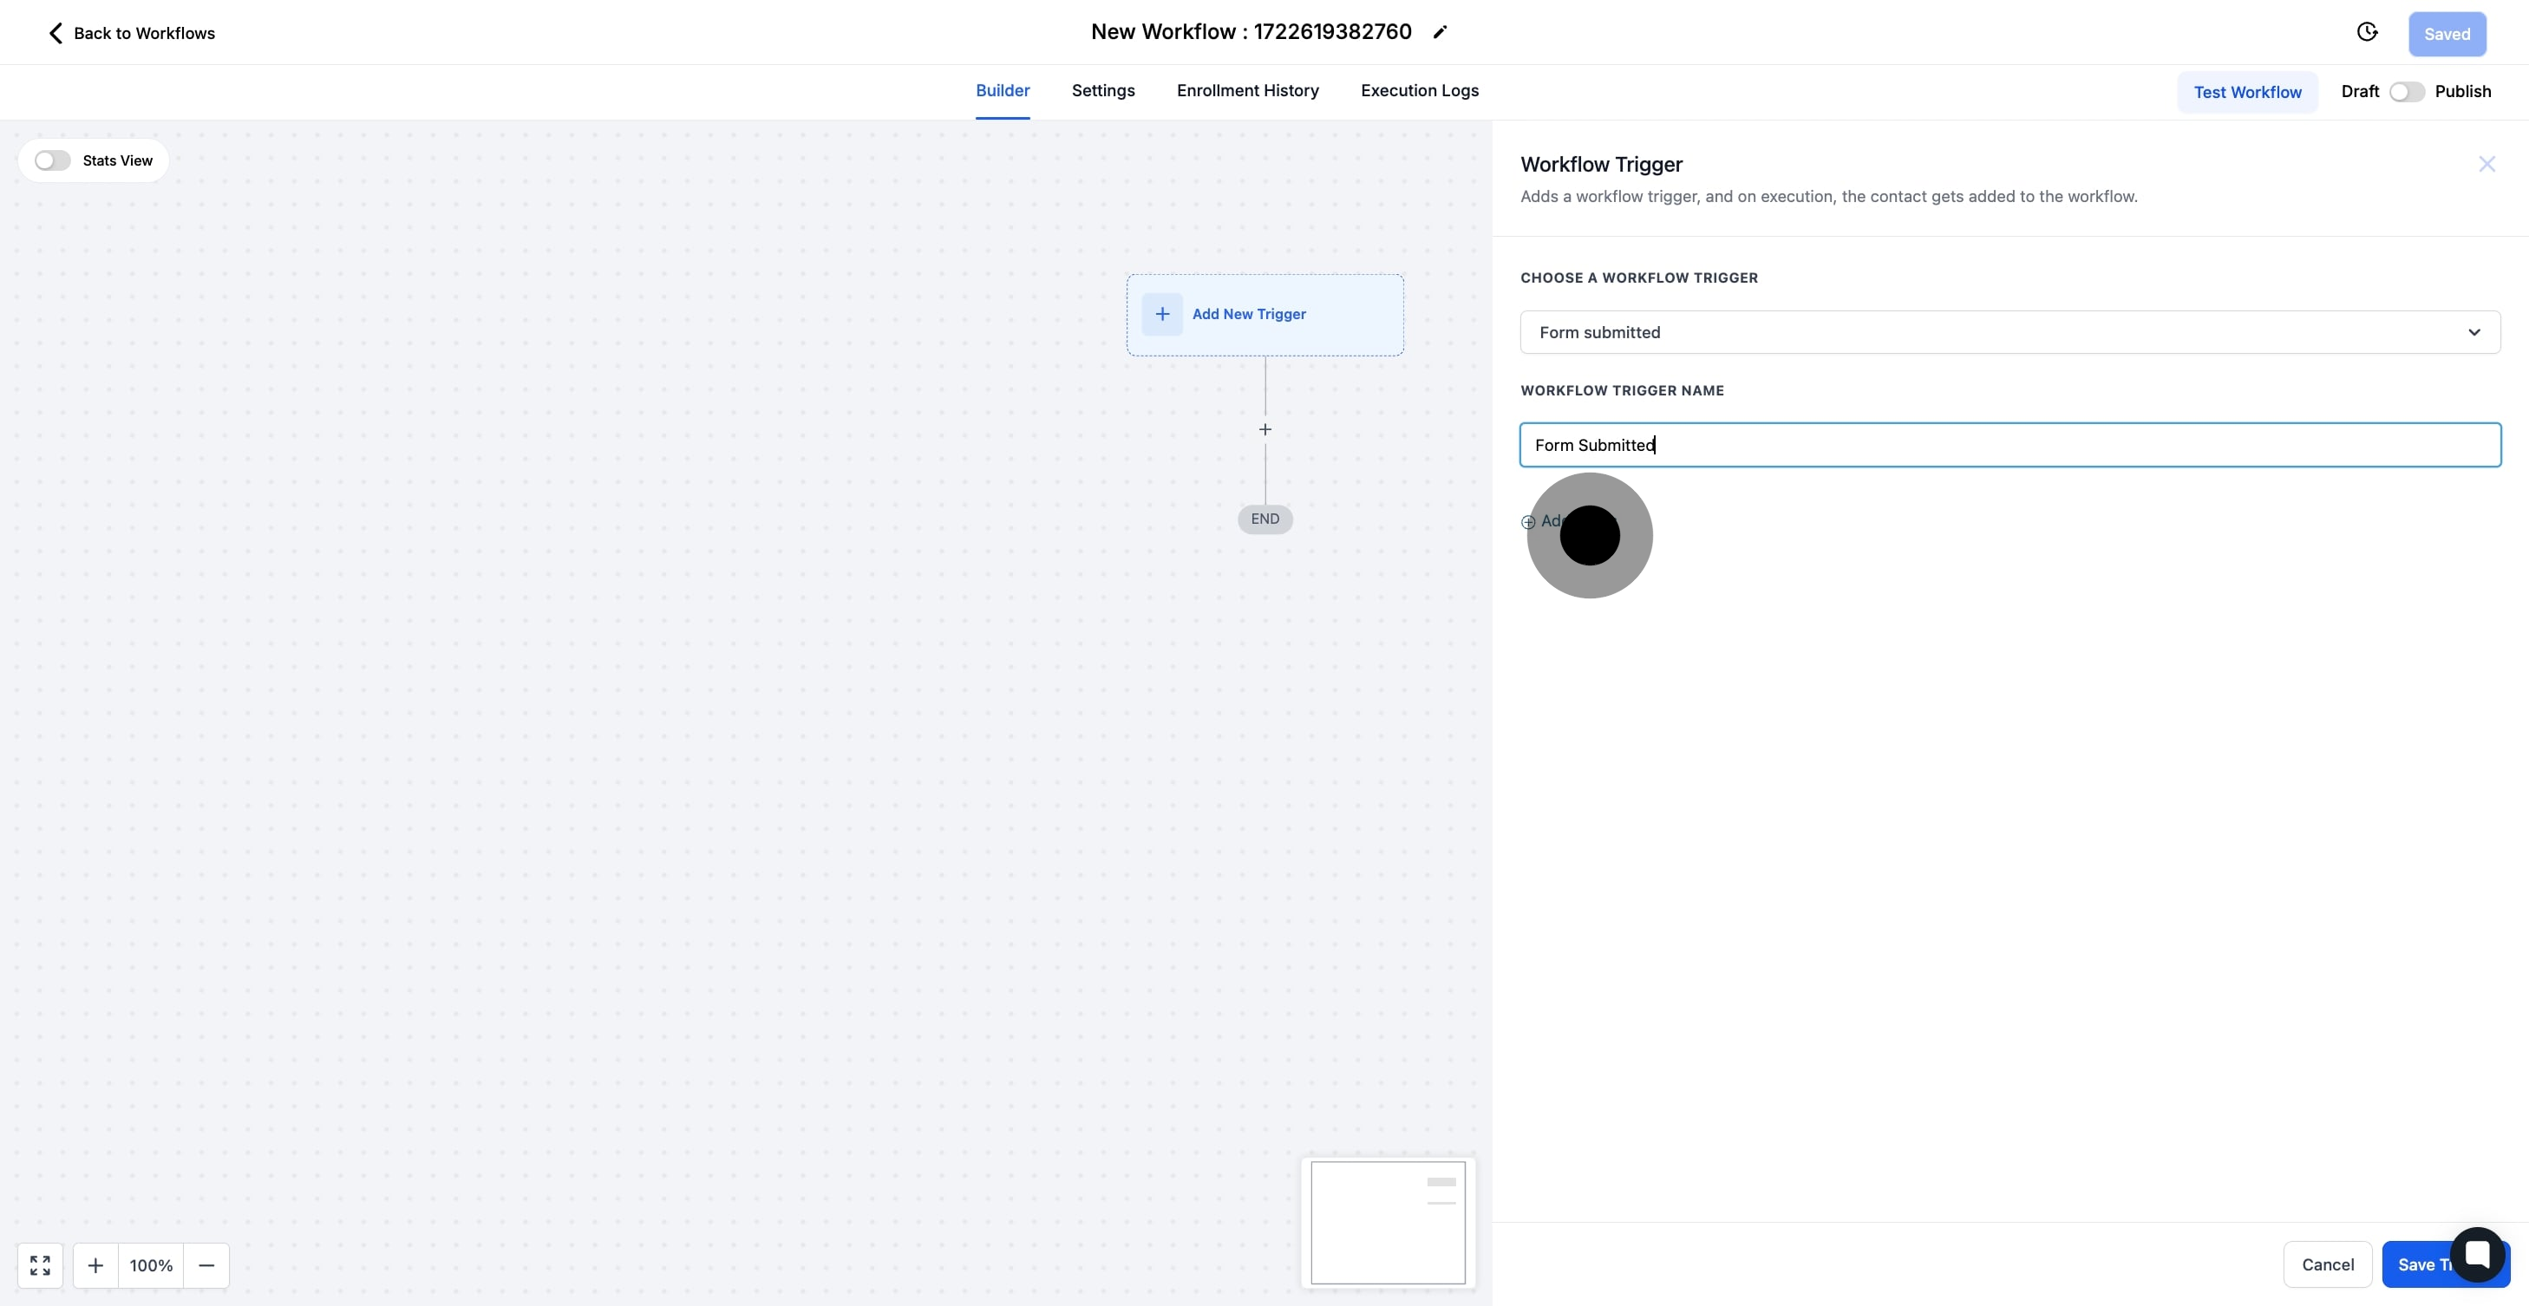Click the Add New Trigger box
Viewport: 2529px width, 1306px height.
[x=1264, y=314]
